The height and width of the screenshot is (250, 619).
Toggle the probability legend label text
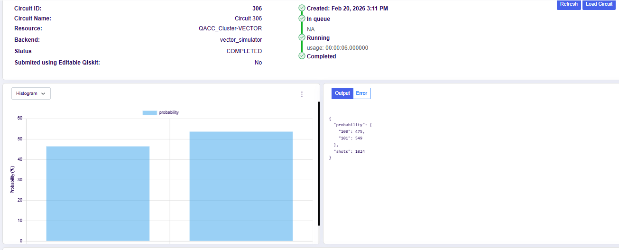[x=169, y=112]
